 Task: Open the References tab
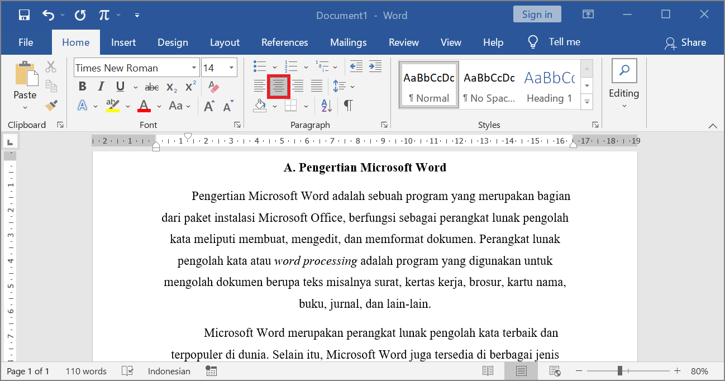pyautogui.click(x=285, y=42)
